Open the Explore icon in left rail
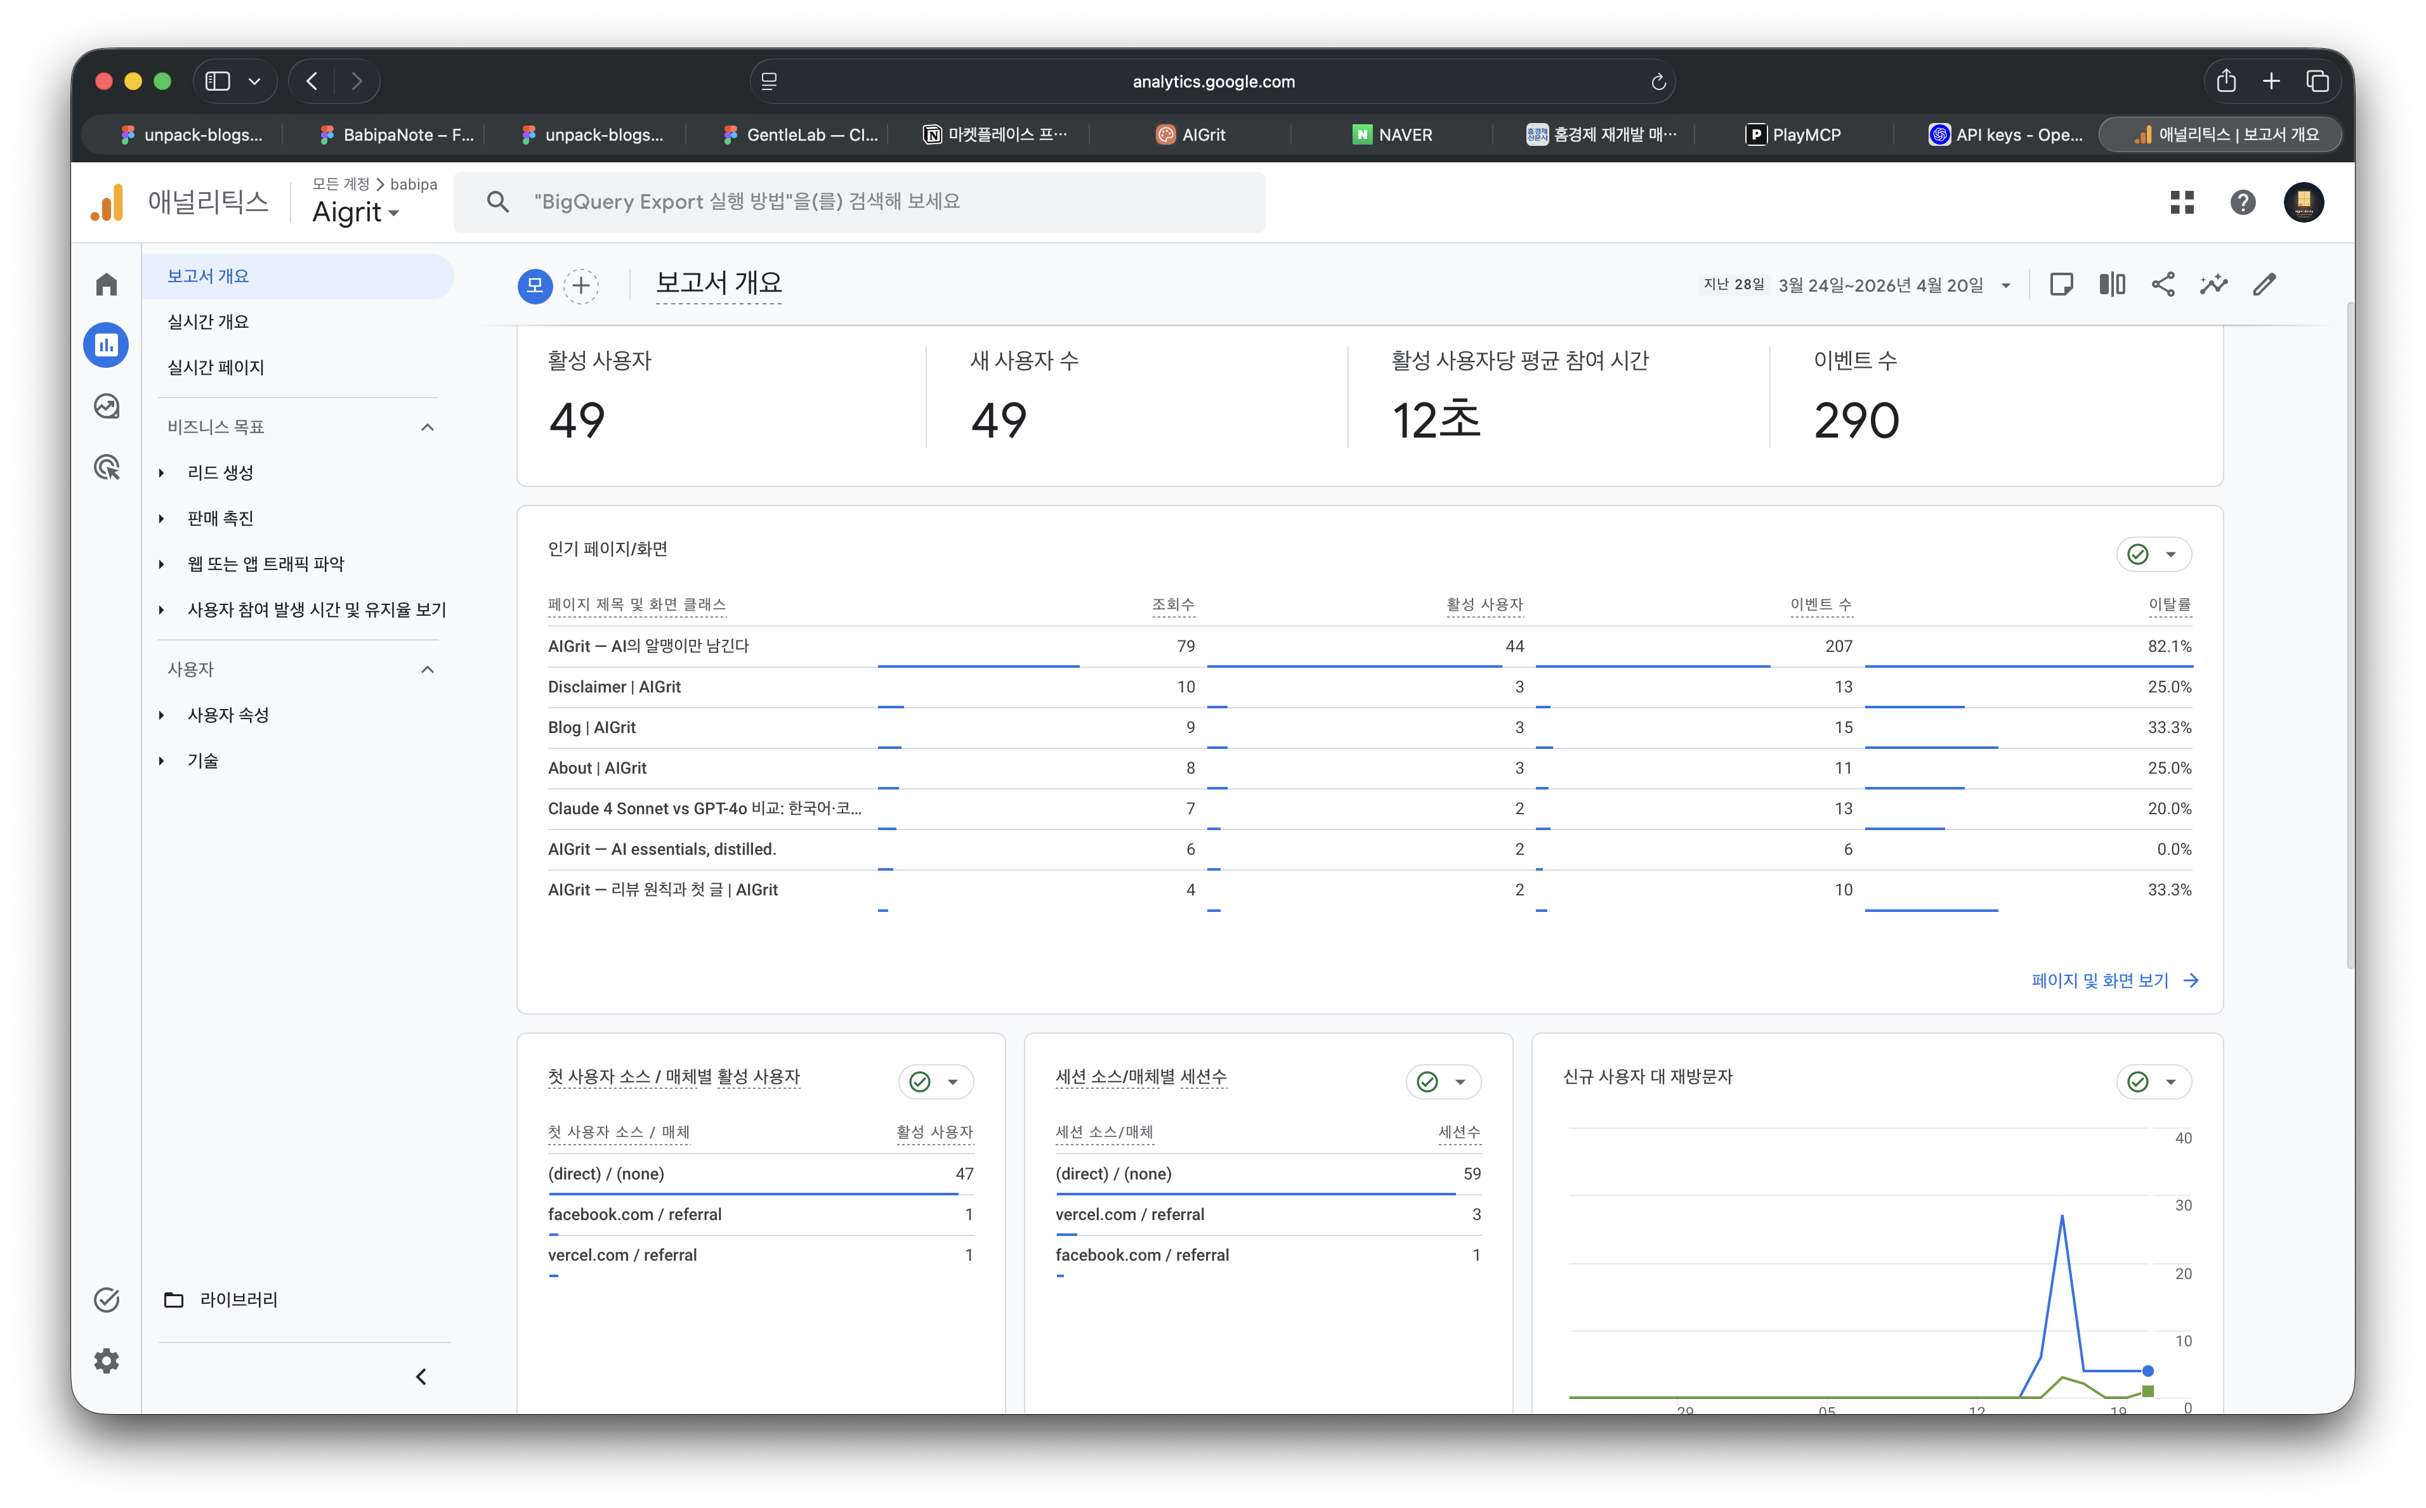Viewport: 2426px width, 1508px height. pyautogui.click(x=107, y=406)
